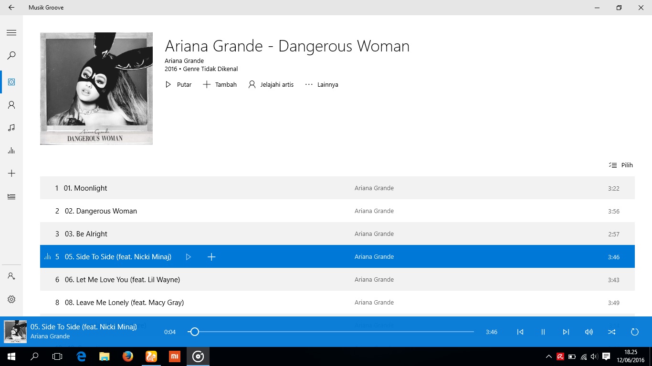The image size is (652, 366).
Task: Open taskbar search
Action: 34,356
